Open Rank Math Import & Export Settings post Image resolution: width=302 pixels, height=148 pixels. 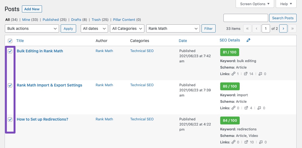pos(50,85)
